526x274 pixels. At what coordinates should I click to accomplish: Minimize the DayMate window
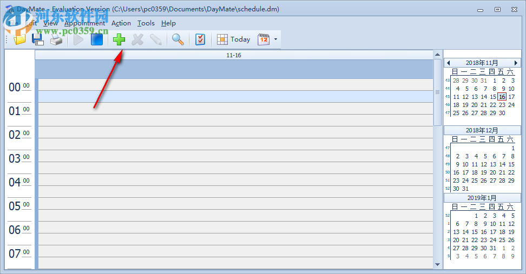coord(481,10)
